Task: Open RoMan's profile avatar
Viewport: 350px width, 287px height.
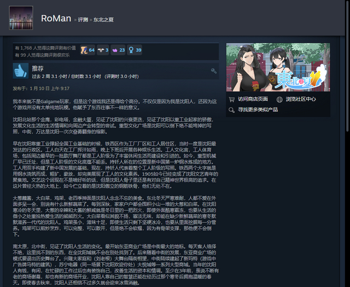Action: tap(21, 18)
